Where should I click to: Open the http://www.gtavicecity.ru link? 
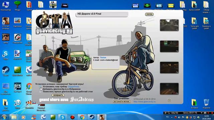coord(144,102)
